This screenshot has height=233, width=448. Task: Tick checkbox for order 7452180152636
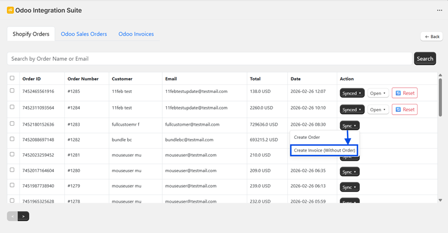[12, 123]
